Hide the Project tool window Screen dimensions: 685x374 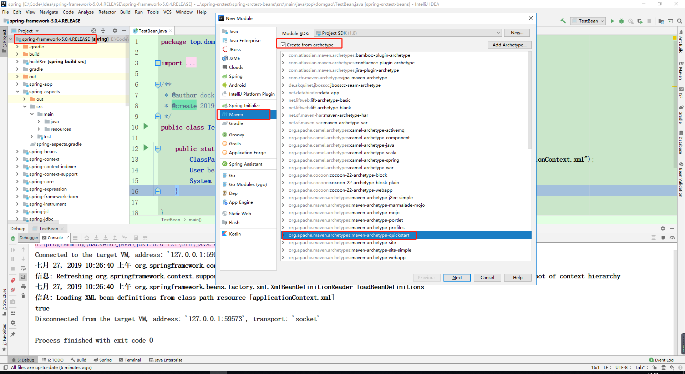coord(124,31)
